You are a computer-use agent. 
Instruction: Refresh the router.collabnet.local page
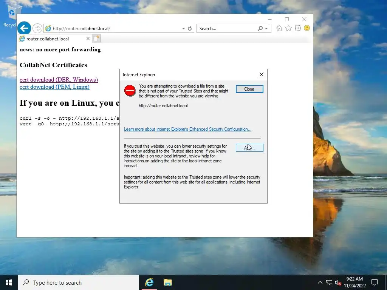190,29
